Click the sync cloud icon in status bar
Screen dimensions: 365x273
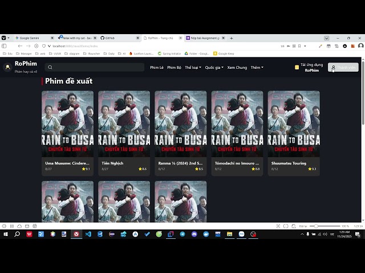(x=19, y=226)
